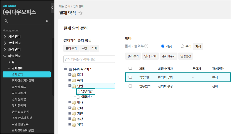
Task: Click the 저장 button
Action: pyautogui.click(x=198, y=46)
